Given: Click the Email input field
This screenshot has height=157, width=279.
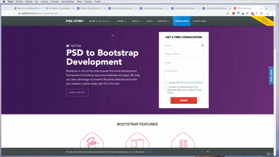Looking at the screenshot, I should point(184,62).
